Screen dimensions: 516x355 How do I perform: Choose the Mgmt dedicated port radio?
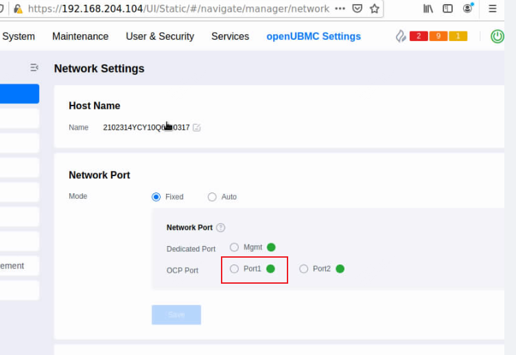click(235, 247)
